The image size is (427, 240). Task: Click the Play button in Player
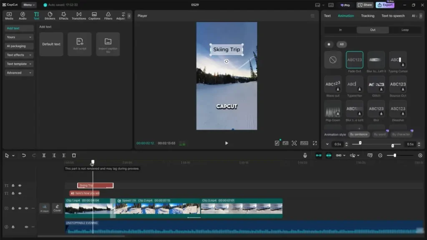(226, 143)
